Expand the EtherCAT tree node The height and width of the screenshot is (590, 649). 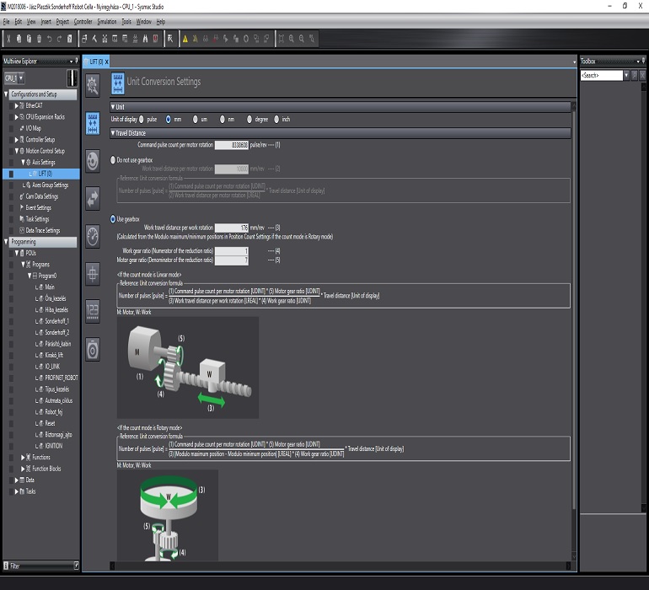point(16,106)
